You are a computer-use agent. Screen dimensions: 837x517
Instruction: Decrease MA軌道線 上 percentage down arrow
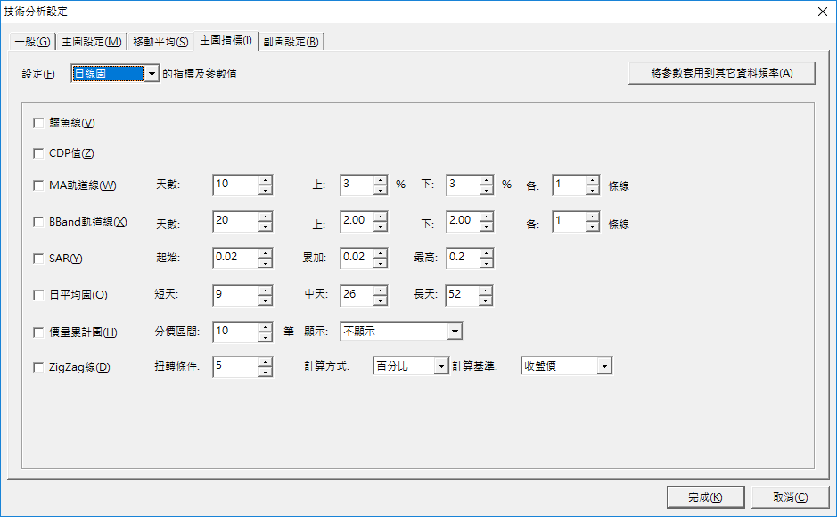(381, 190)
